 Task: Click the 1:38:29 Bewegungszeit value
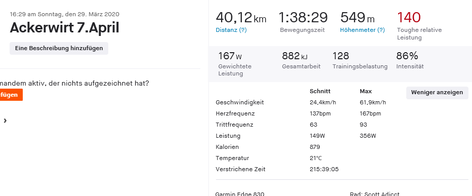click(303, 17)
